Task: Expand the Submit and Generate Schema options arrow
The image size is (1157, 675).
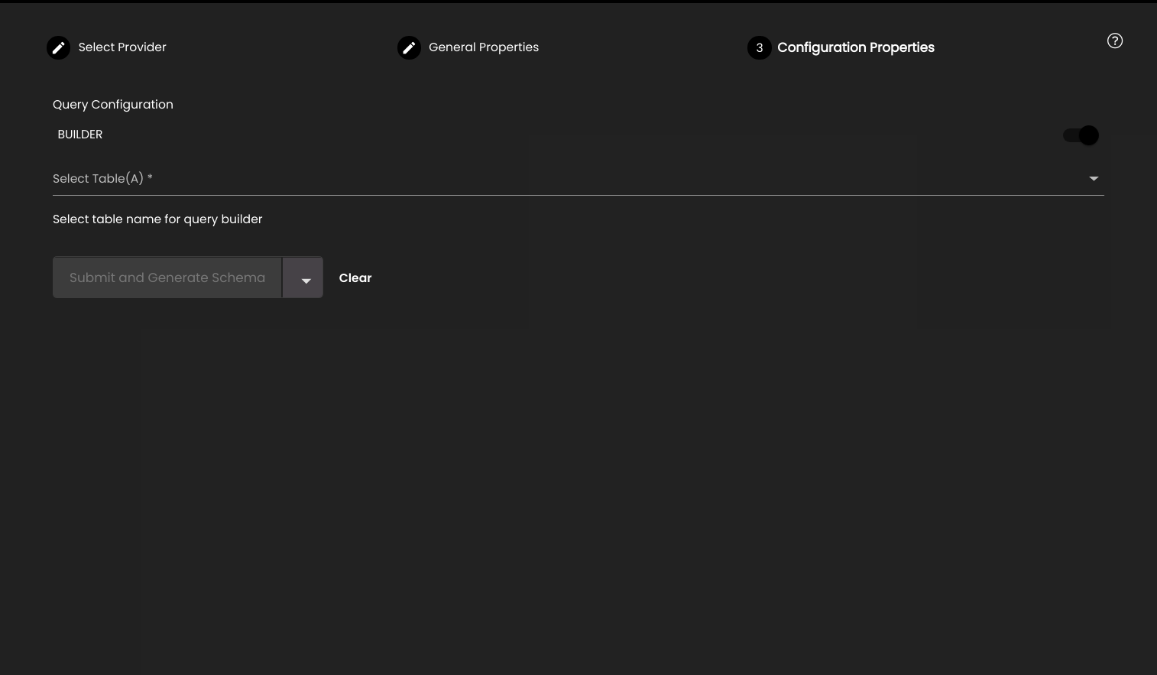Action: (x=303, y=277)
